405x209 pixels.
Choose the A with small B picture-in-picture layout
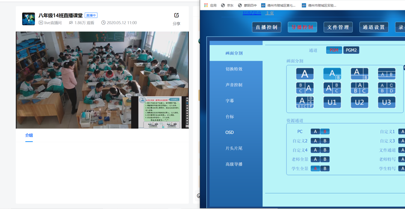[332, 74]
